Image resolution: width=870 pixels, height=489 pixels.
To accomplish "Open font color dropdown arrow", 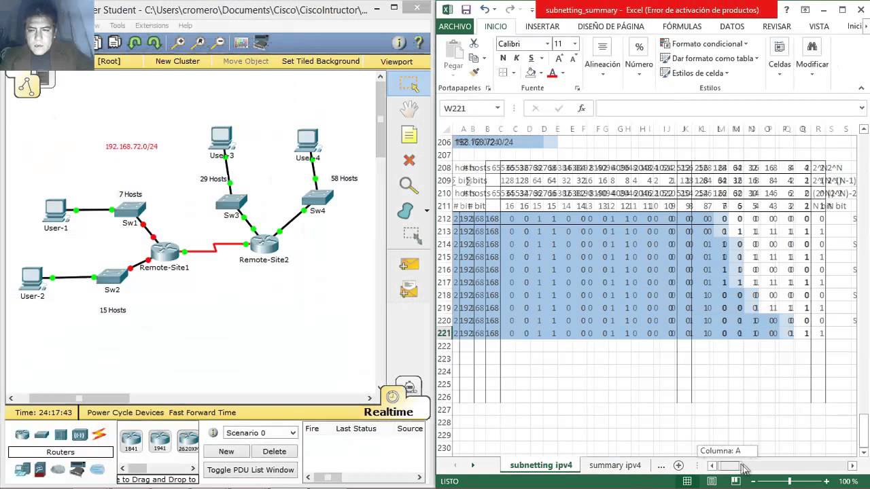I will [x=563, y=73].
